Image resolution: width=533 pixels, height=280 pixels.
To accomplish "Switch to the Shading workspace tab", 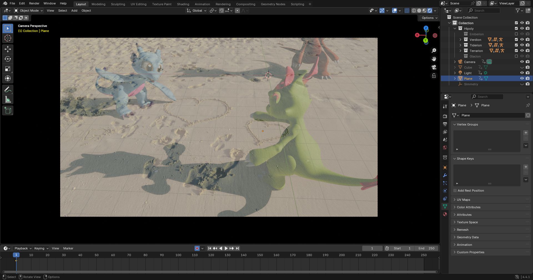I will pyautogui.click(x=183, y=4).
